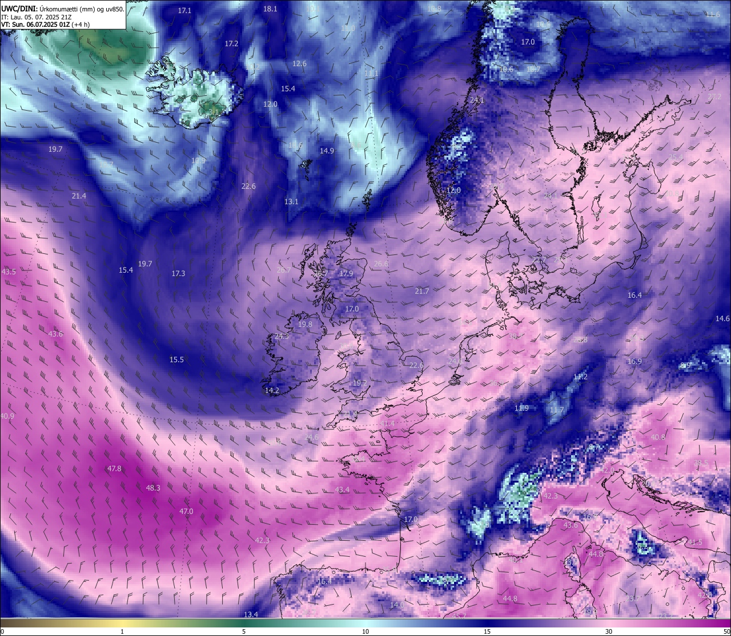731x636 pixels.
Task: Click the 47.0 value label
Action: pos(186,512)
